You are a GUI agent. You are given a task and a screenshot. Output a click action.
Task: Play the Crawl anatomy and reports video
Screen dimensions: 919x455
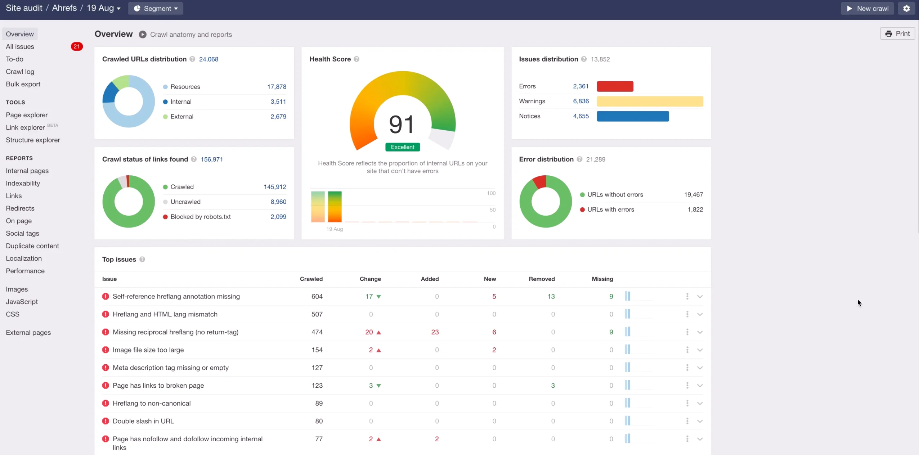click(143, 34)
